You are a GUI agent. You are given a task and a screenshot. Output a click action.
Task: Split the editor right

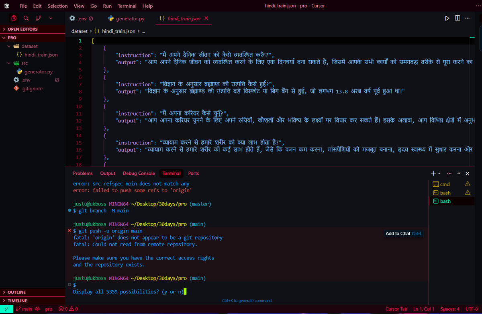click(x=457, y=18)
